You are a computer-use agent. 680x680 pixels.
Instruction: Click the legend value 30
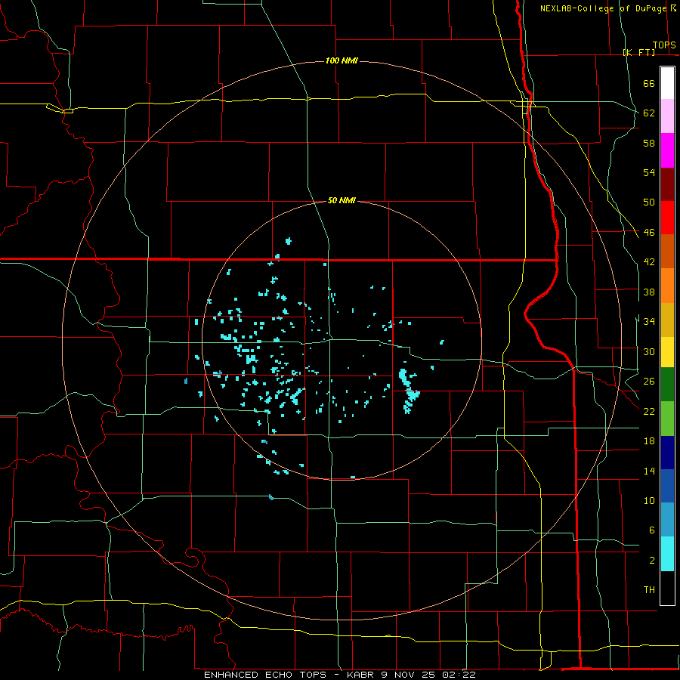[649, 351]
